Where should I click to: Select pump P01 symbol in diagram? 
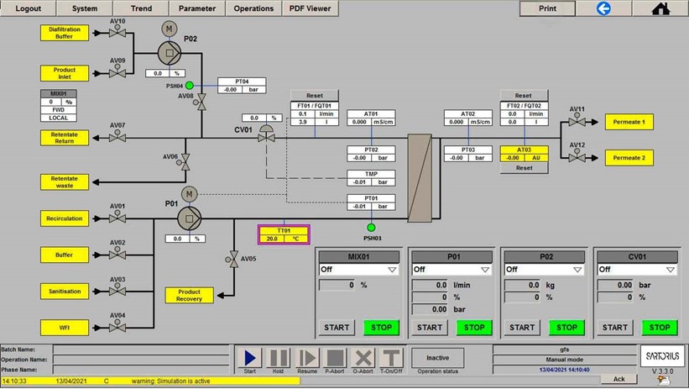coord(190,217)
